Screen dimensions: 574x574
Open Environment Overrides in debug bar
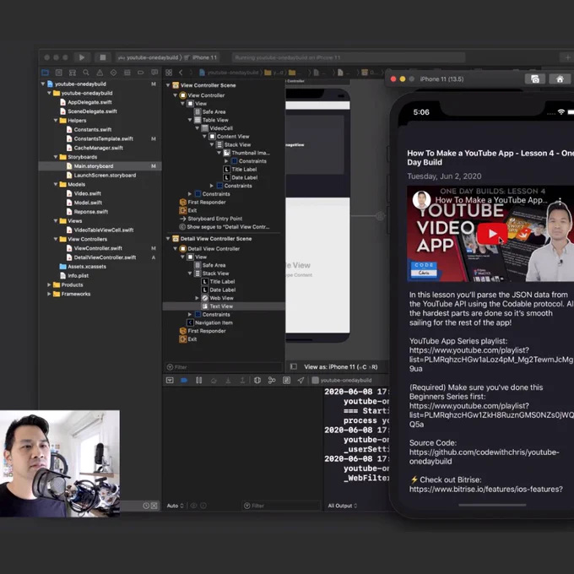click(286, 381)
